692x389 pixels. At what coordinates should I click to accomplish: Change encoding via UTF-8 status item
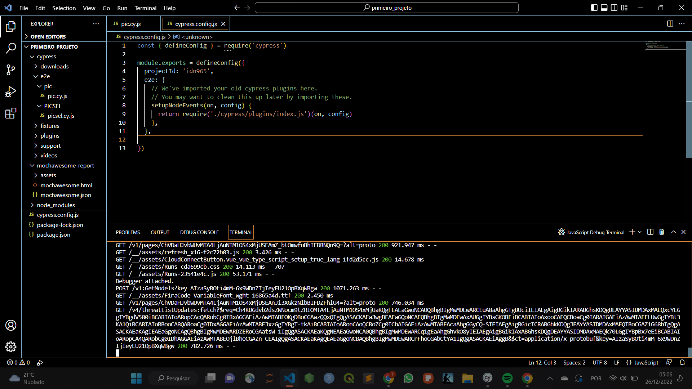pos(599,362)
